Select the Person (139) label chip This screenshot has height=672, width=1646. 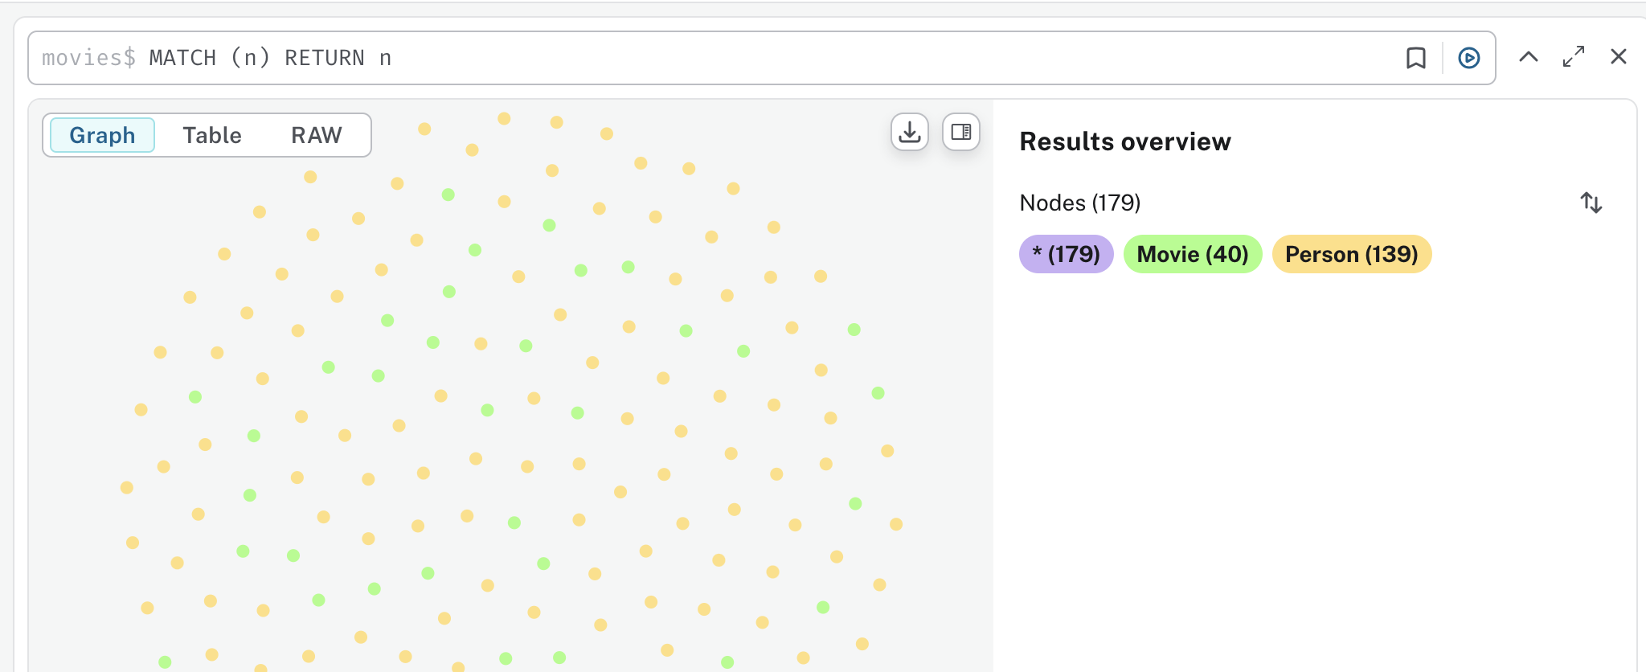(1351, 254)
